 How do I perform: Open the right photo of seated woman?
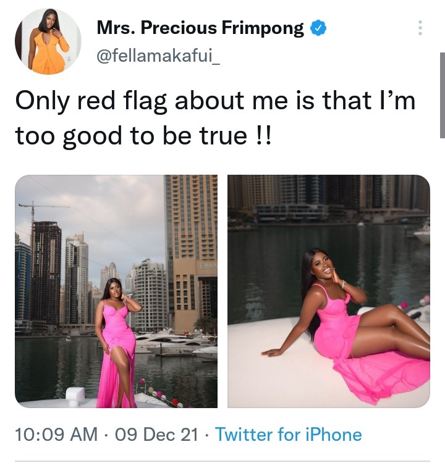329,291
